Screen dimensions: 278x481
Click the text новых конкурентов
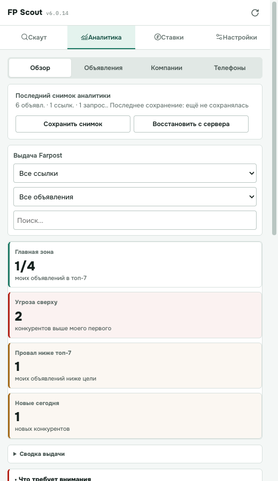(42, 429)
